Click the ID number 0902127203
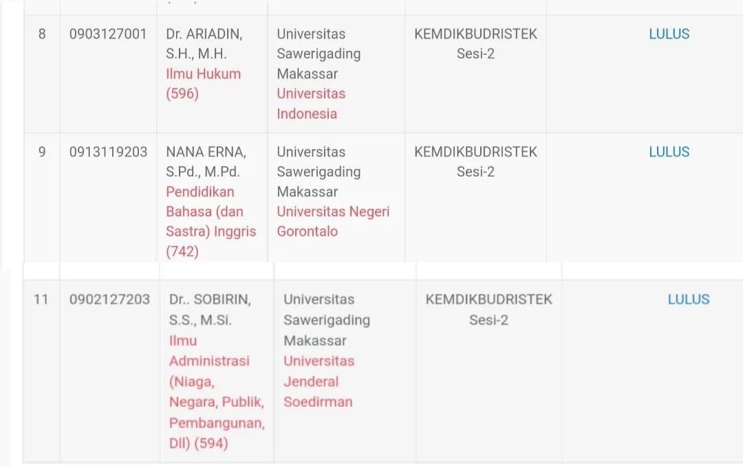 109,299
